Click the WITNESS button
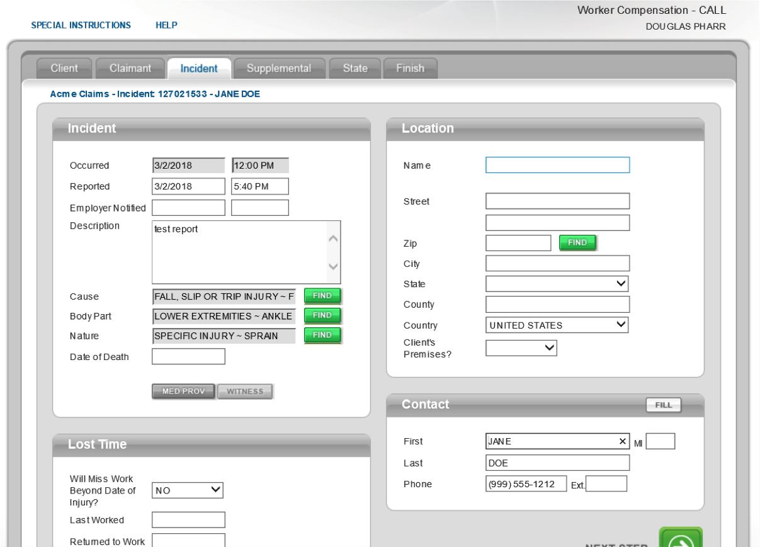Viewport: 760px width, 547px height. tap(245, 391)
